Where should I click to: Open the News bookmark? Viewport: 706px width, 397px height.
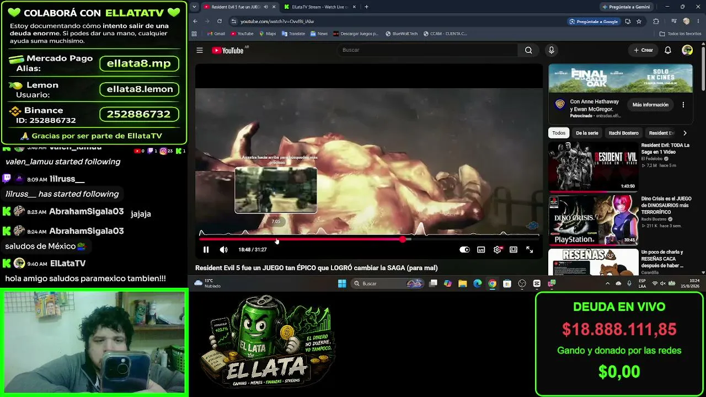pos(319,34)
